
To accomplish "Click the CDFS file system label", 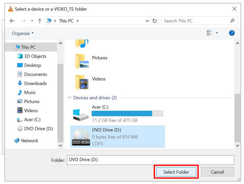I will coord(97,144).
